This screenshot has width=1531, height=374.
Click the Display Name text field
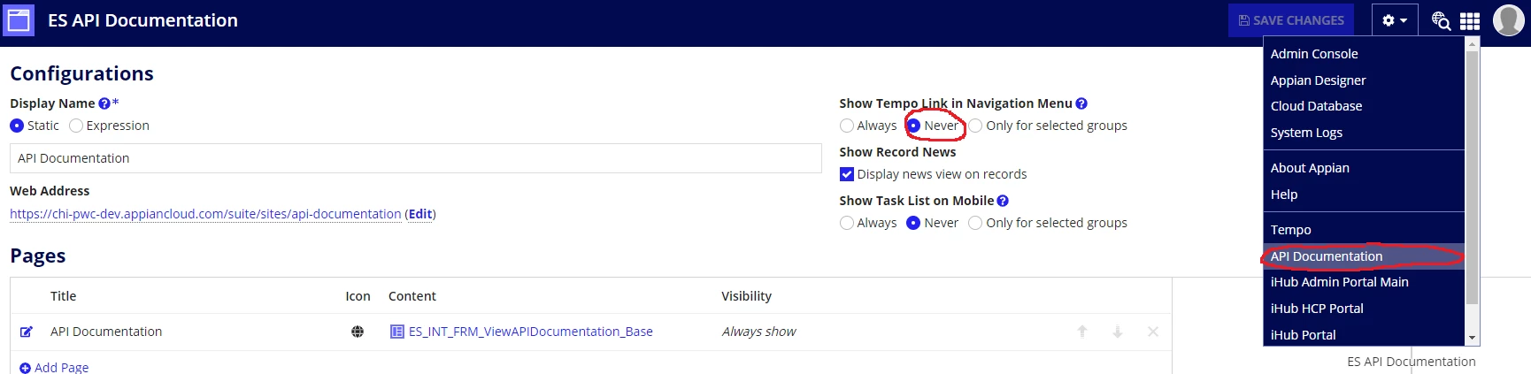coord(416,158)
